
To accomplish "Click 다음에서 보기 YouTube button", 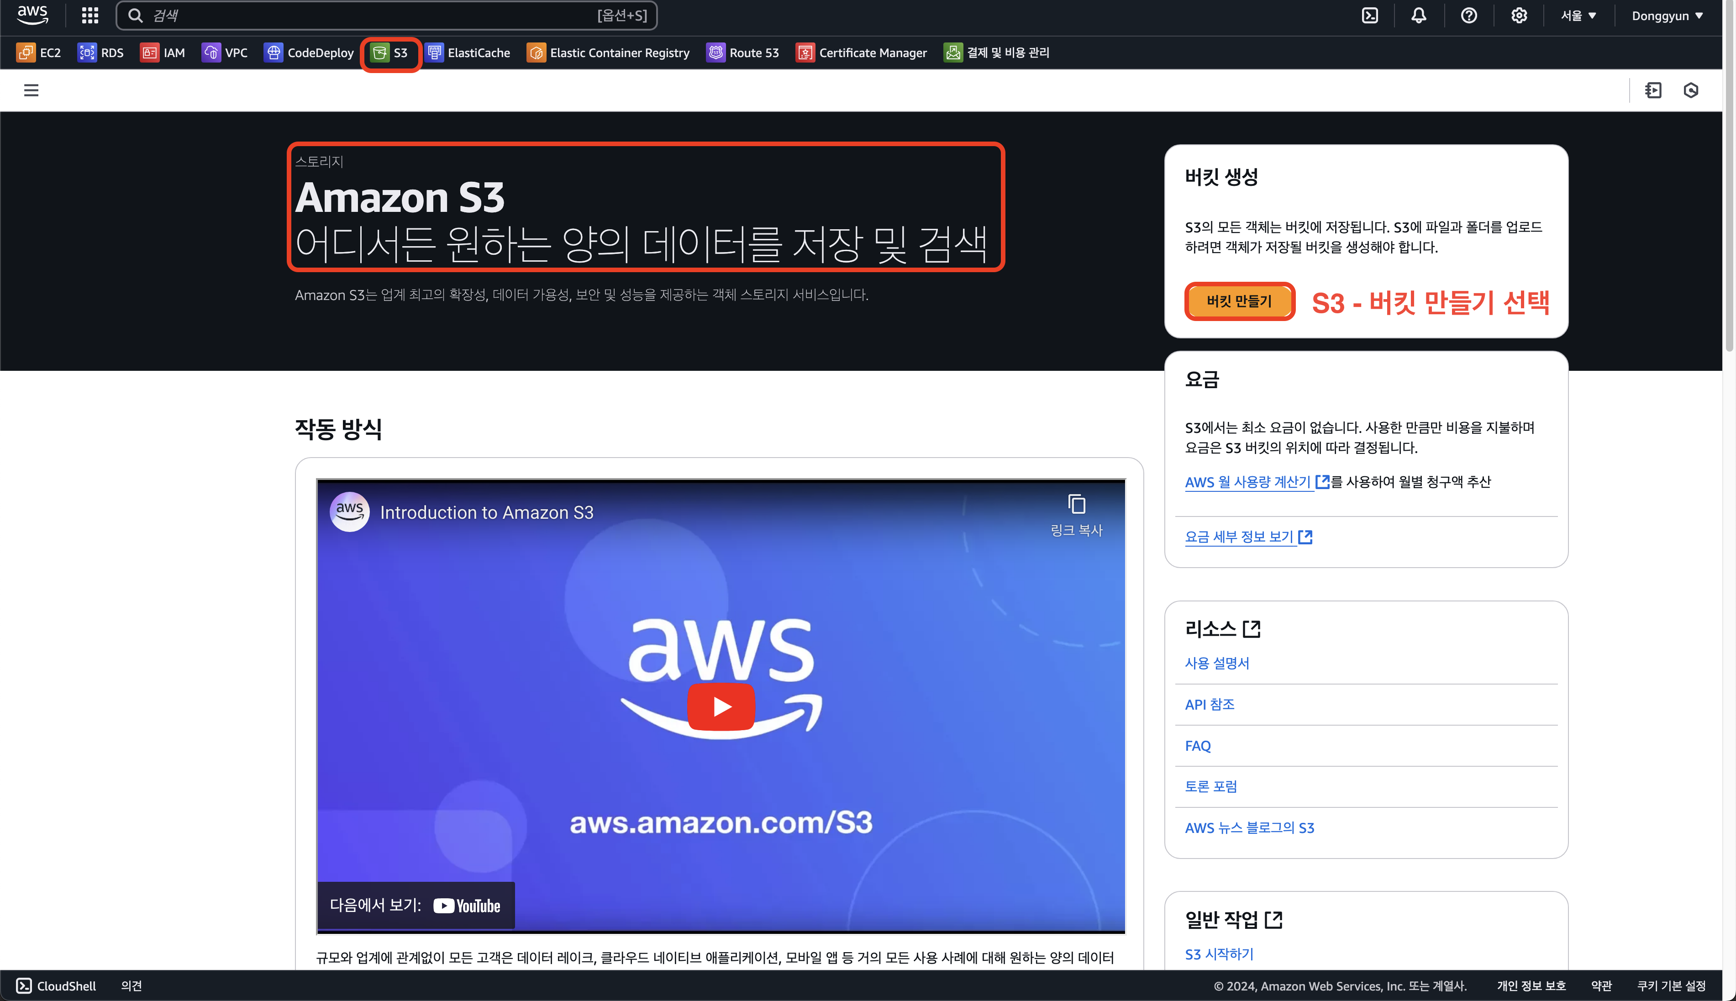I will 415,906.
